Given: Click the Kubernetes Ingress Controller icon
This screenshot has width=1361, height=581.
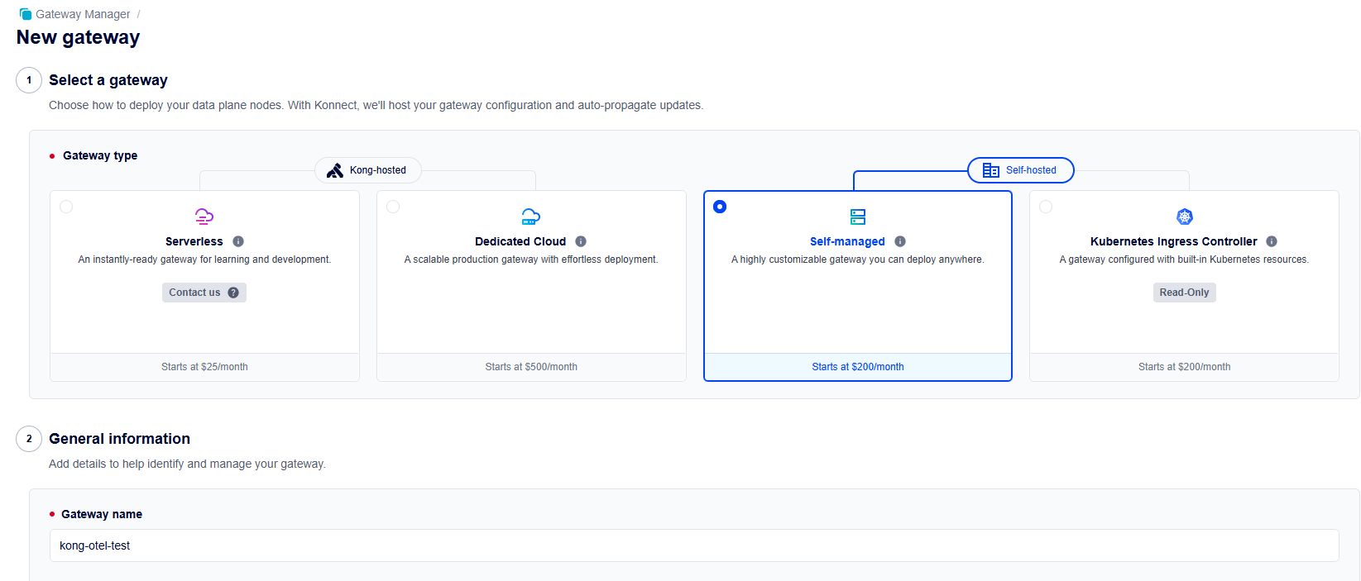Looking at the screenshot, I should pyautogui.click(x=1185, y=217).
